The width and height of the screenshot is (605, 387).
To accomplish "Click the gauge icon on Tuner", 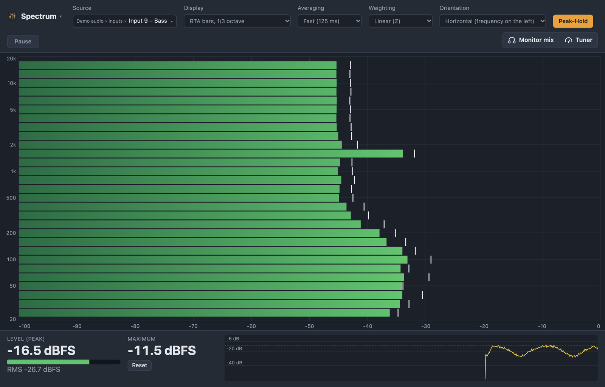I will [x=568, y=40].
